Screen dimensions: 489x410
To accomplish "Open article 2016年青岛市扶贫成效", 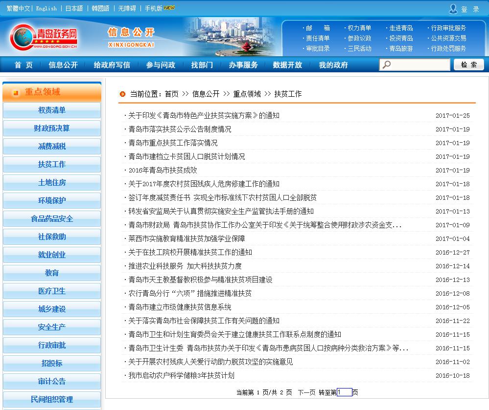I will [163, 170].
